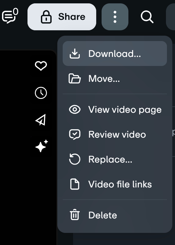This screenshot has height=245, width=175.
Task: Share video via paper plane icon
Action: pyautogui.click(x=41, y=120)
